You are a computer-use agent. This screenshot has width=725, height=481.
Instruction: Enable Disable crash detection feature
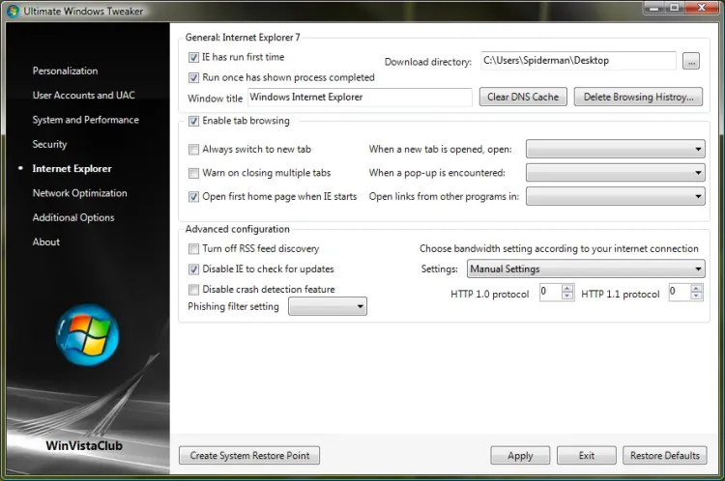tap(193, 289)
